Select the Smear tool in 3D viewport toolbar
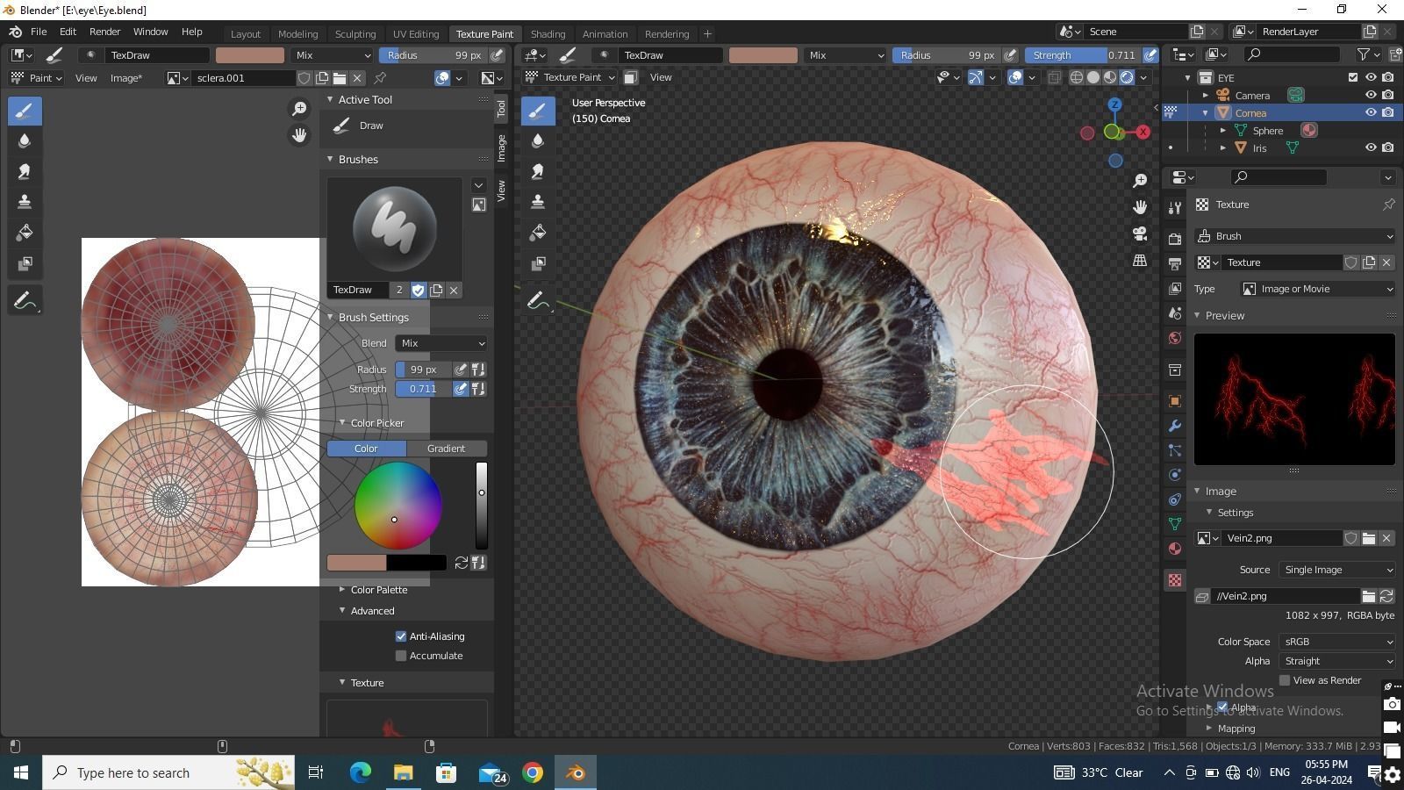The height and width of the screenshot is (790, 1404). pos(538,171)
